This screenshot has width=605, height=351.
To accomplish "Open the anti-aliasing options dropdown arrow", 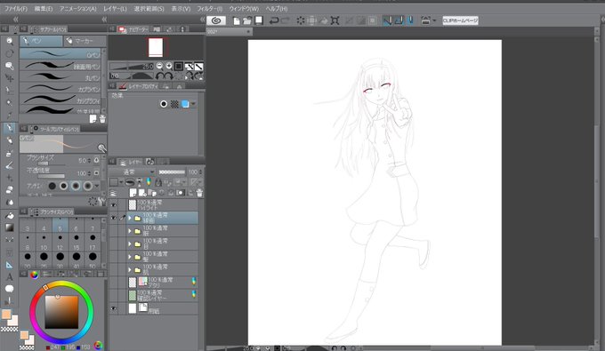I will pos(97,186).
